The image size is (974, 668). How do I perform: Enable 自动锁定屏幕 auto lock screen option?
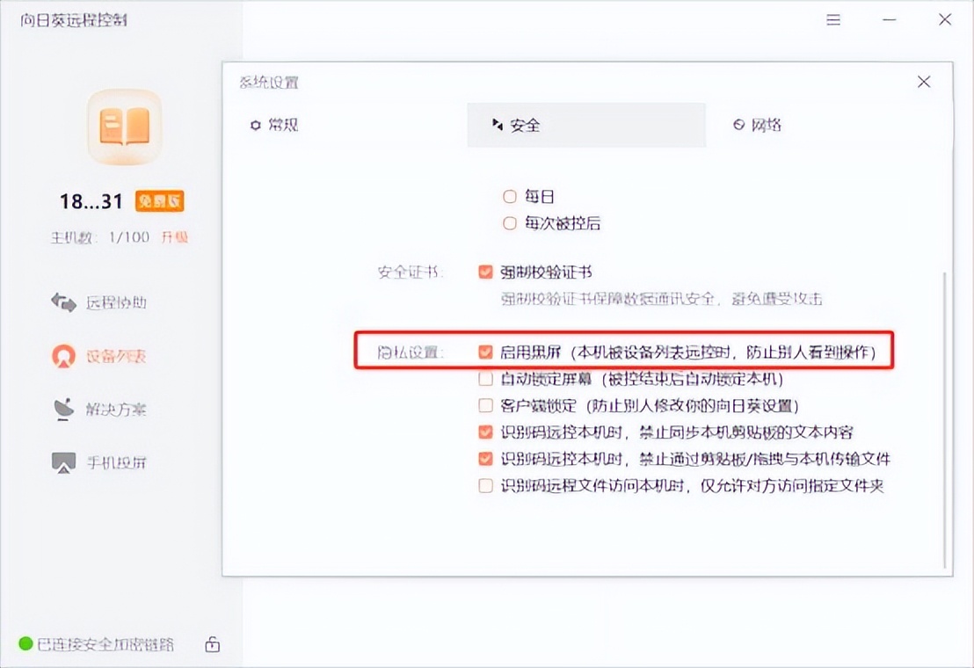[485, 379]
